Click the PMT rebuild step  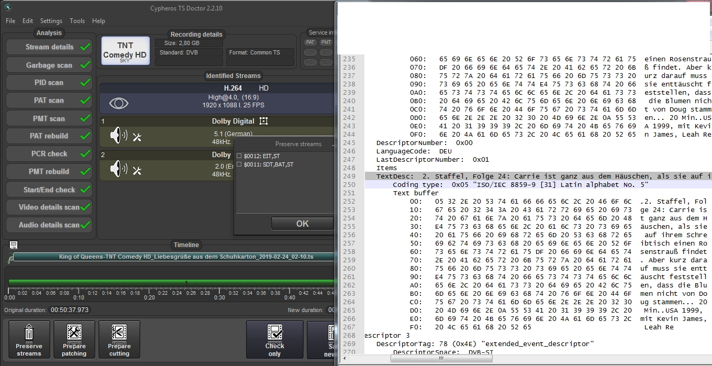click(49, 172)
